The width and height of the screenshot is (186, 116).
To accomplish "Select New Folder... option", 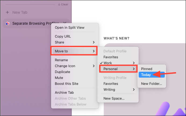I will (x=152, y=84).
